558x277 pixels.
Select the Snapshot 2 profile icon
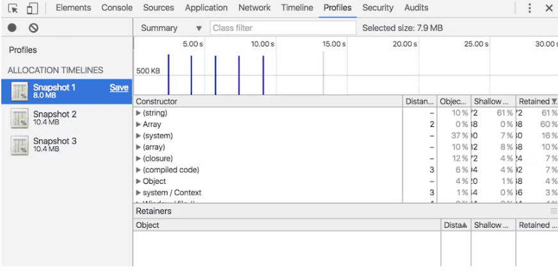pos(19,118)
